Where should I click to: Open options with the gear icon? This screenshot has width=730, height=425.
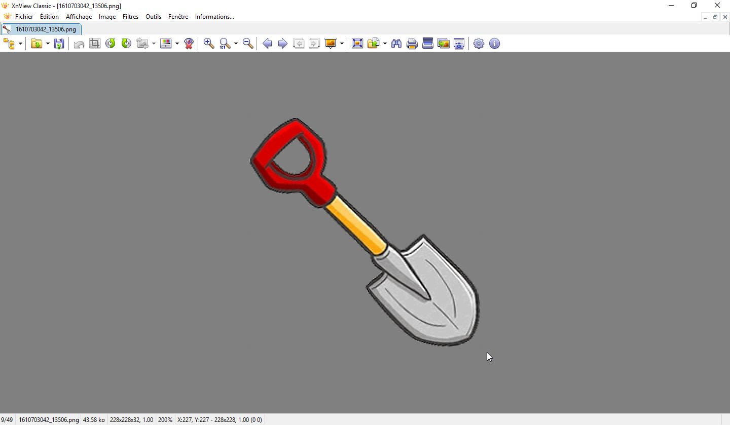[x=479, y=44]
